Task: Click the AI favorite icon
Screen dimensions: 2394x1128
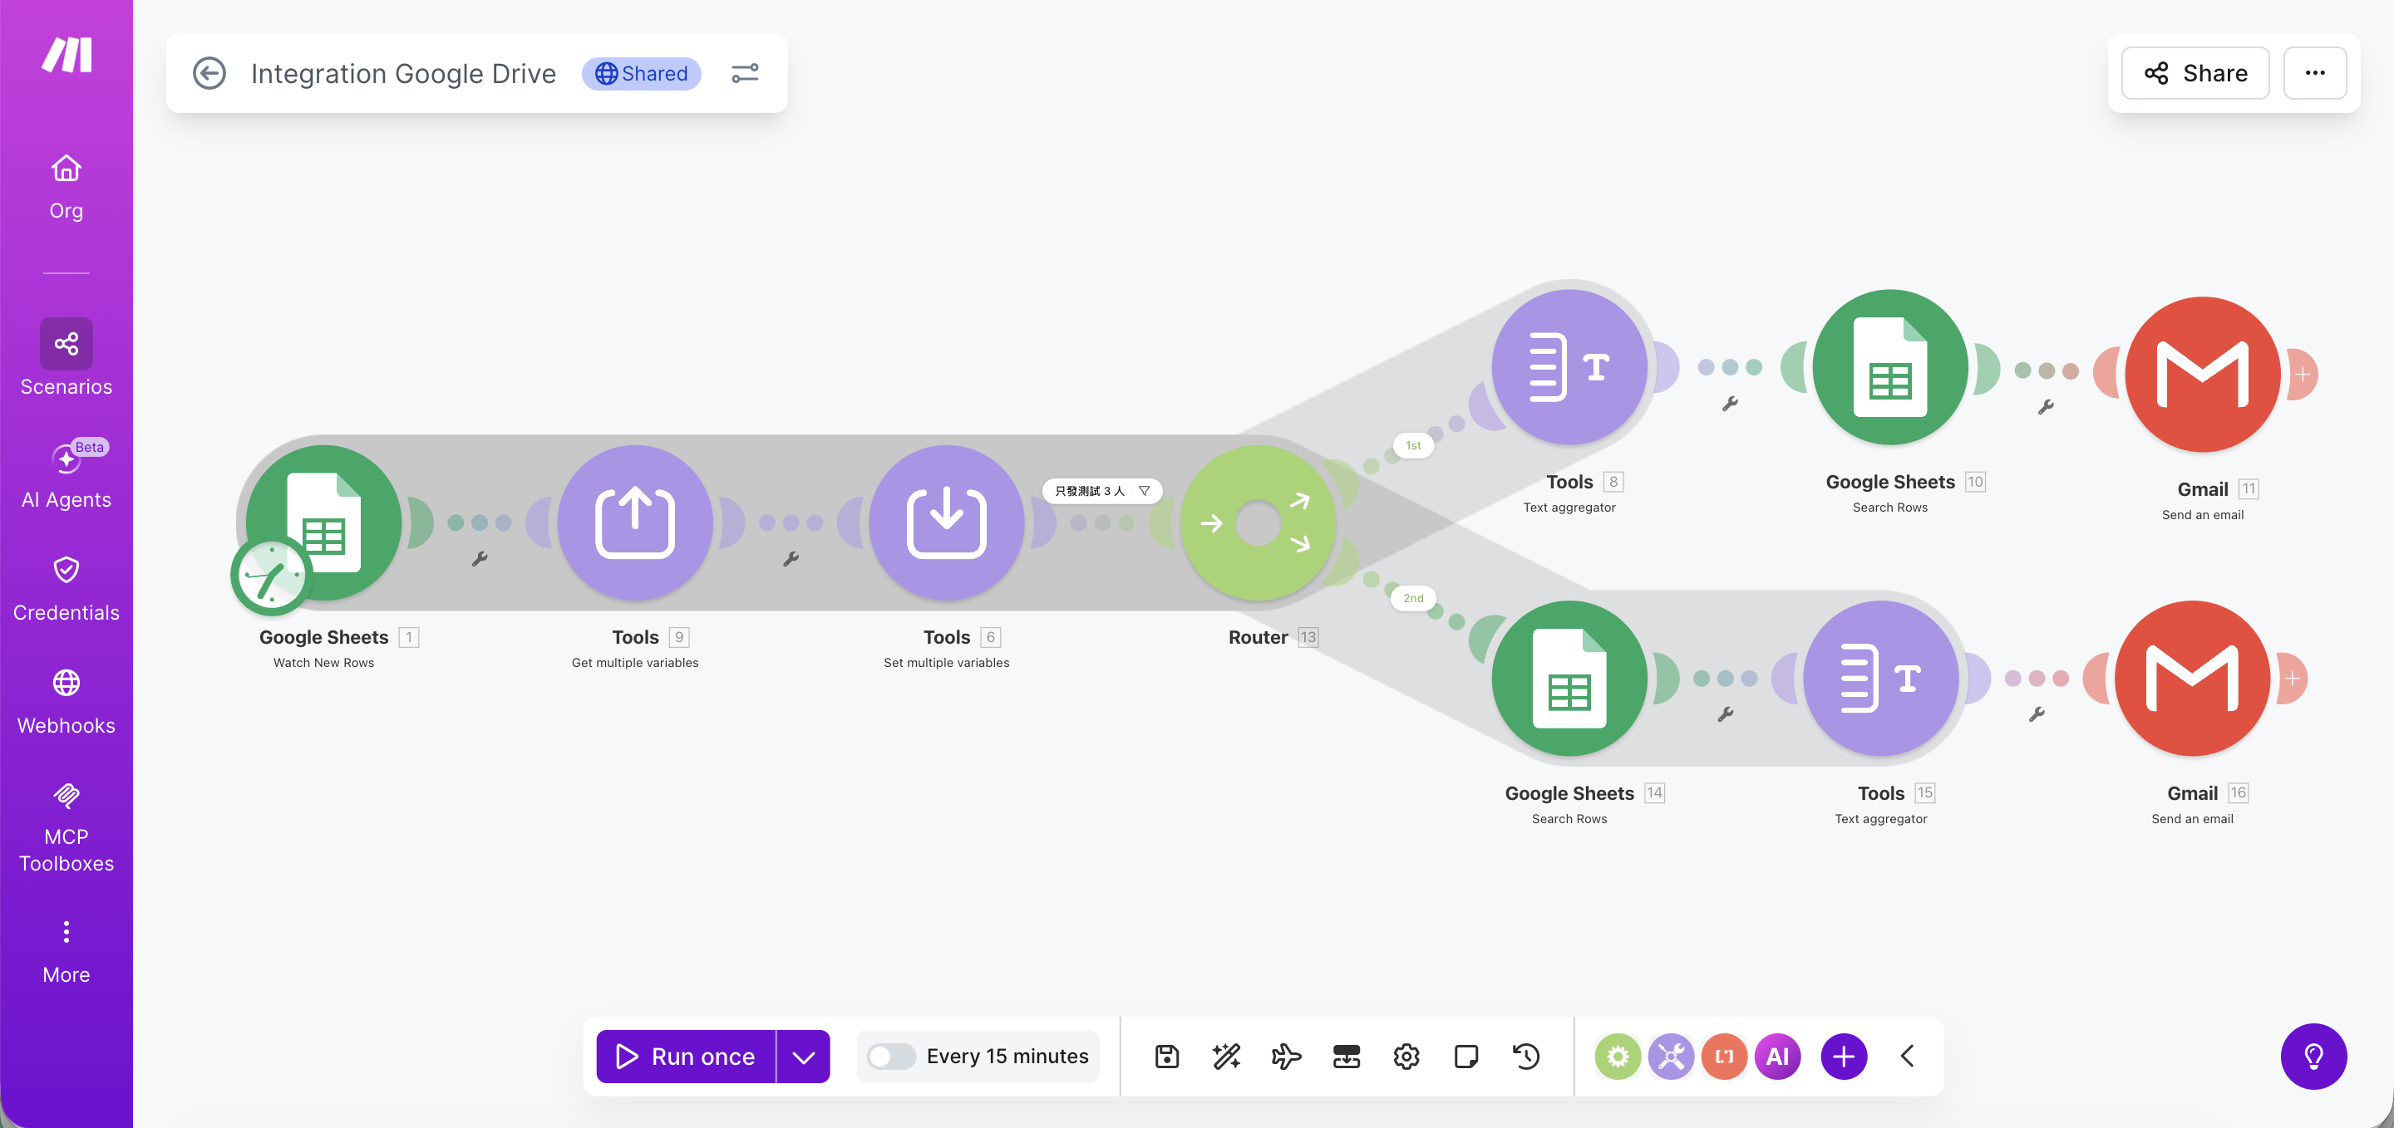Action: coord(1778,1057)
